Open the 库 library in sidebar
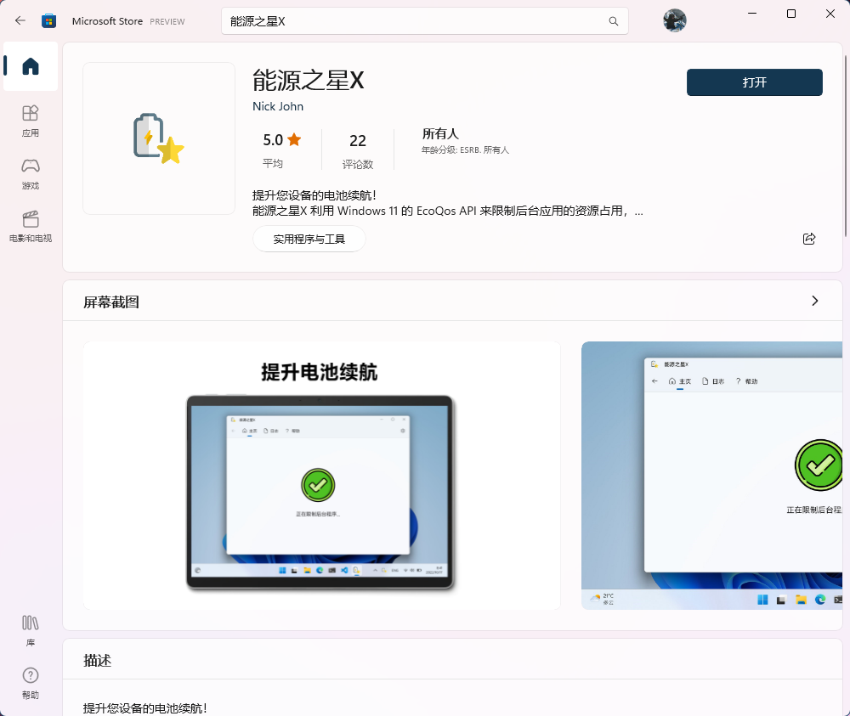This screenshot has width=850, height=716. click(31, 630)
